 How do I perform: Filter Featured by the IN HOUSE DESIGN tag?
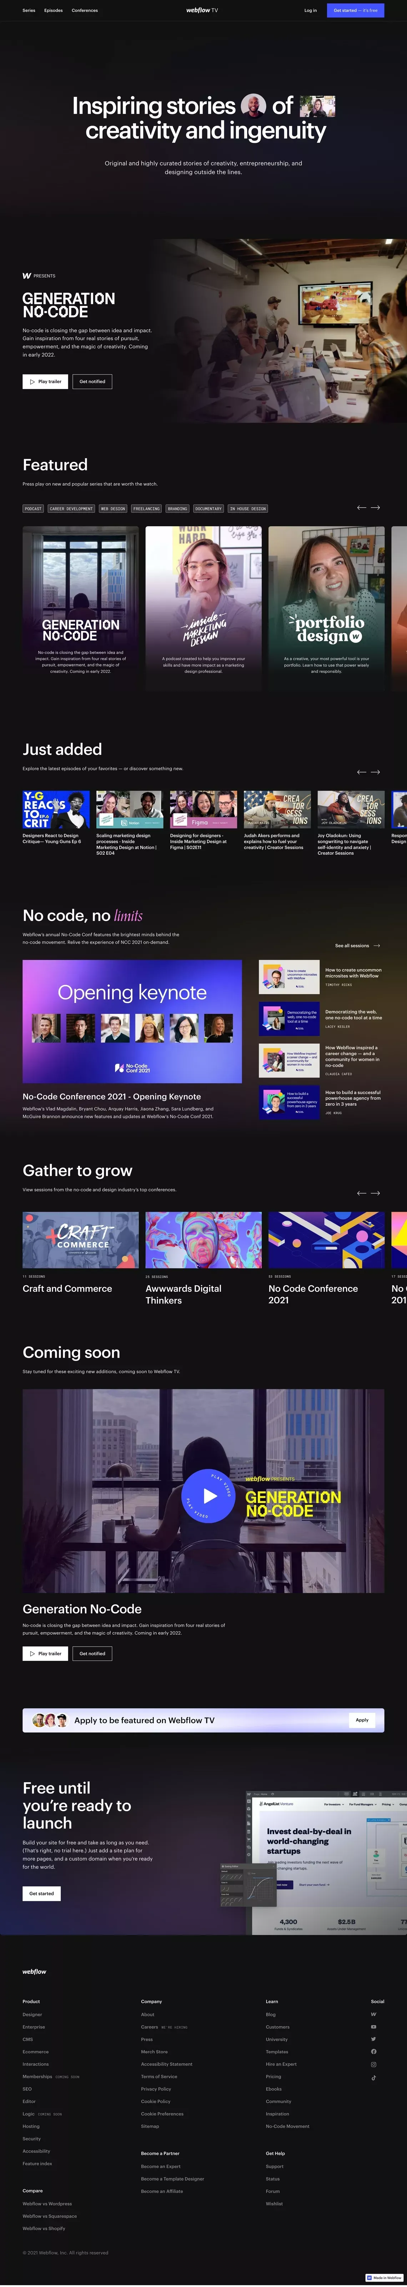tap(248, 509)
